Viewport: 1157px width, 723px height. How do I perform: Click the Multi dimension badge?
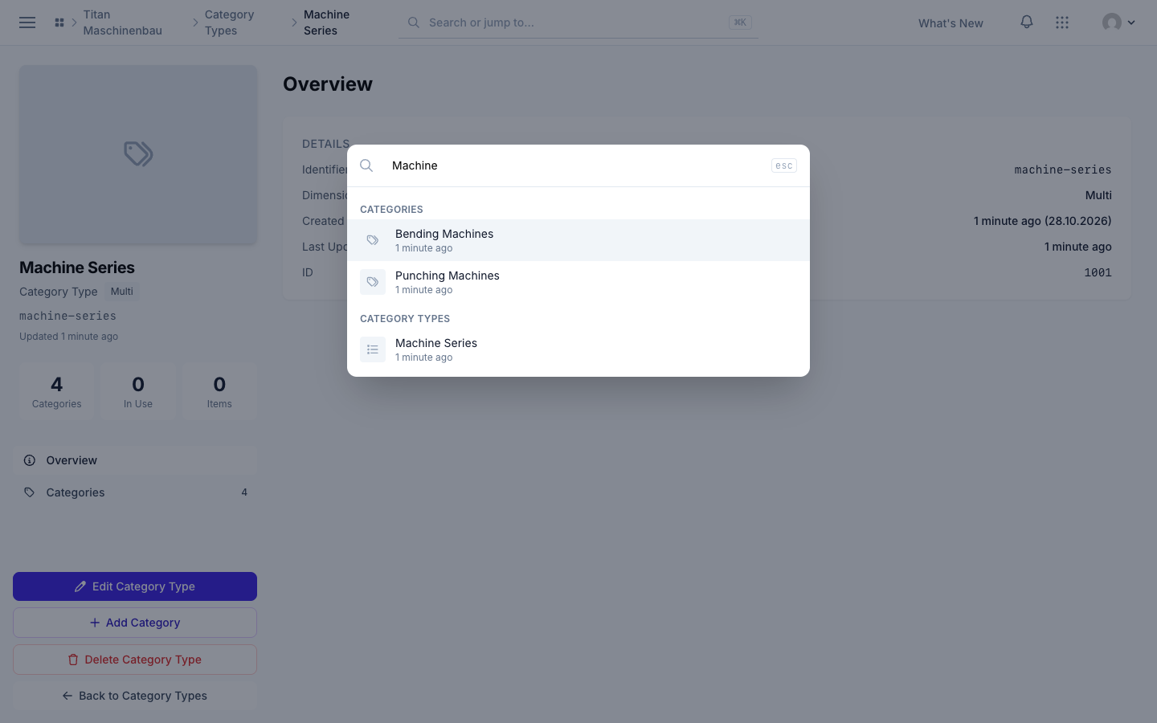tap(122, 292)
